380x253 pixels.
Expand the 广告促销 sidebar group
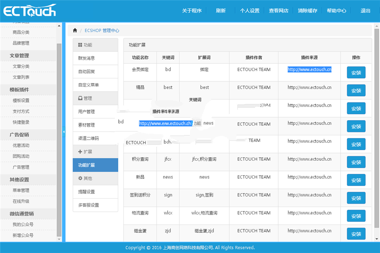click(x=19, y=135)
